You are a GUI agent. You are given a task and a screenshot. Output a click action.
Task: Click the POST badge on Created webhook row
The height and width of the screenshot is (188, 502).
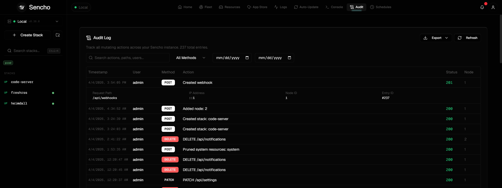168,83
